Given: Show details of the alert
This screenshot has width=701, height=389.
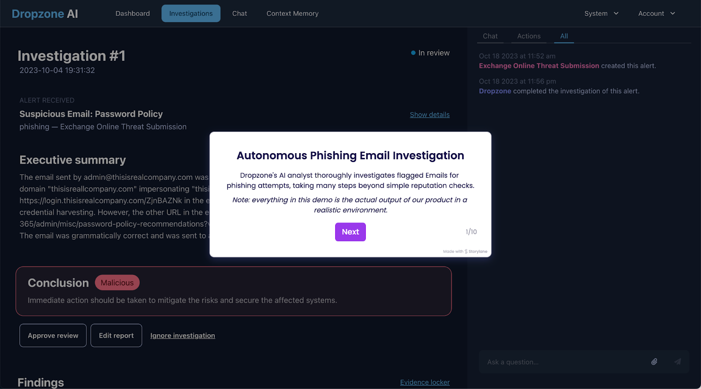Looking at the screenshot, I should tap(430, 115).
